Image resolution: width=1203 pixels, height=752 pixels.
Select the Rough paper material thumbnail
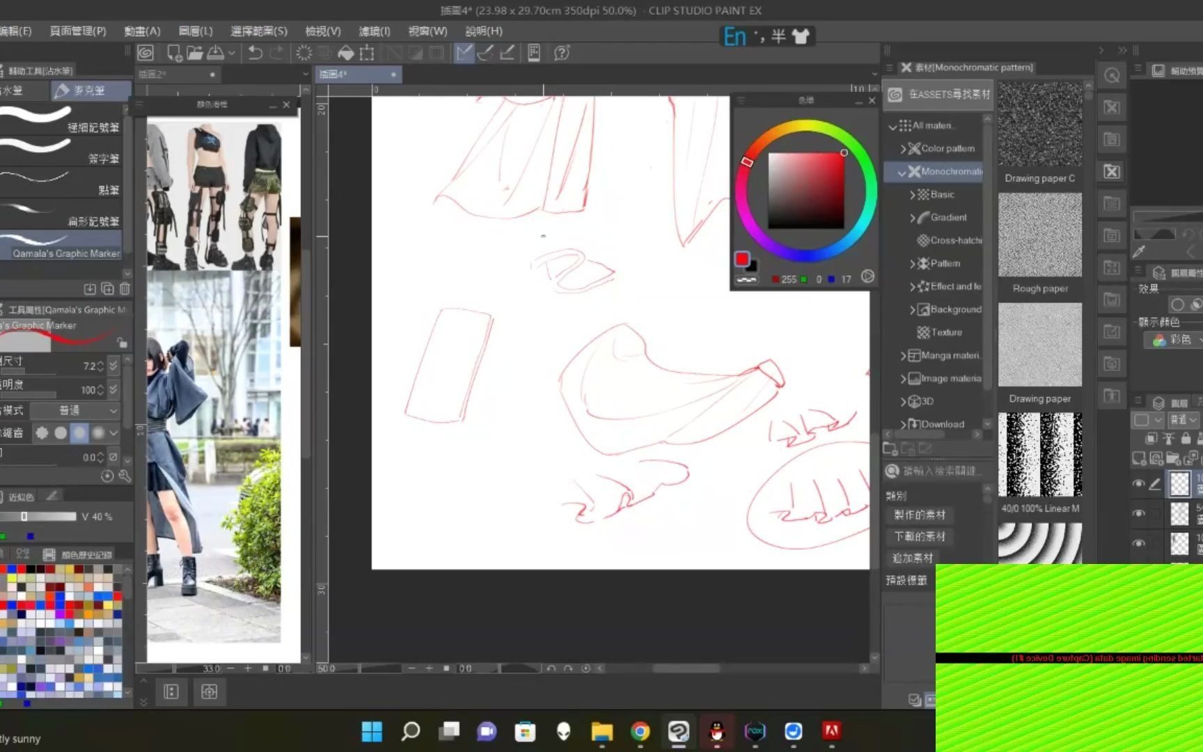click(x=1039, y=235)
